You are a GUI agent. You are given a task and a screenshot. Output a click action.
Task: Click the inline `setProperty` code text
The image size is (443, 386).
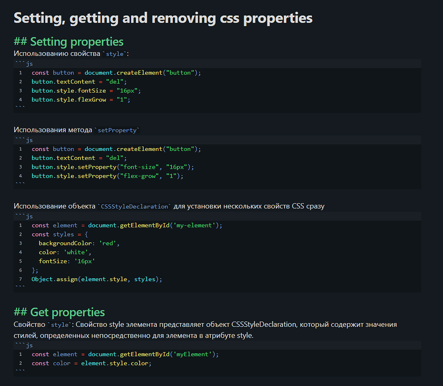coord(117,130)
